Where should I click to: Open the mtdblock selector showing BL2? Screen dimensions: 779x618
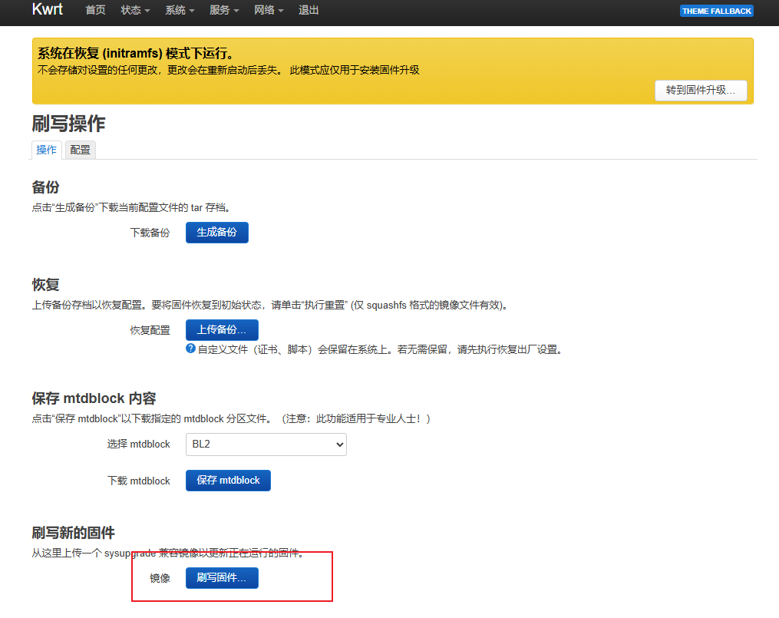click(x=266, y=444)
